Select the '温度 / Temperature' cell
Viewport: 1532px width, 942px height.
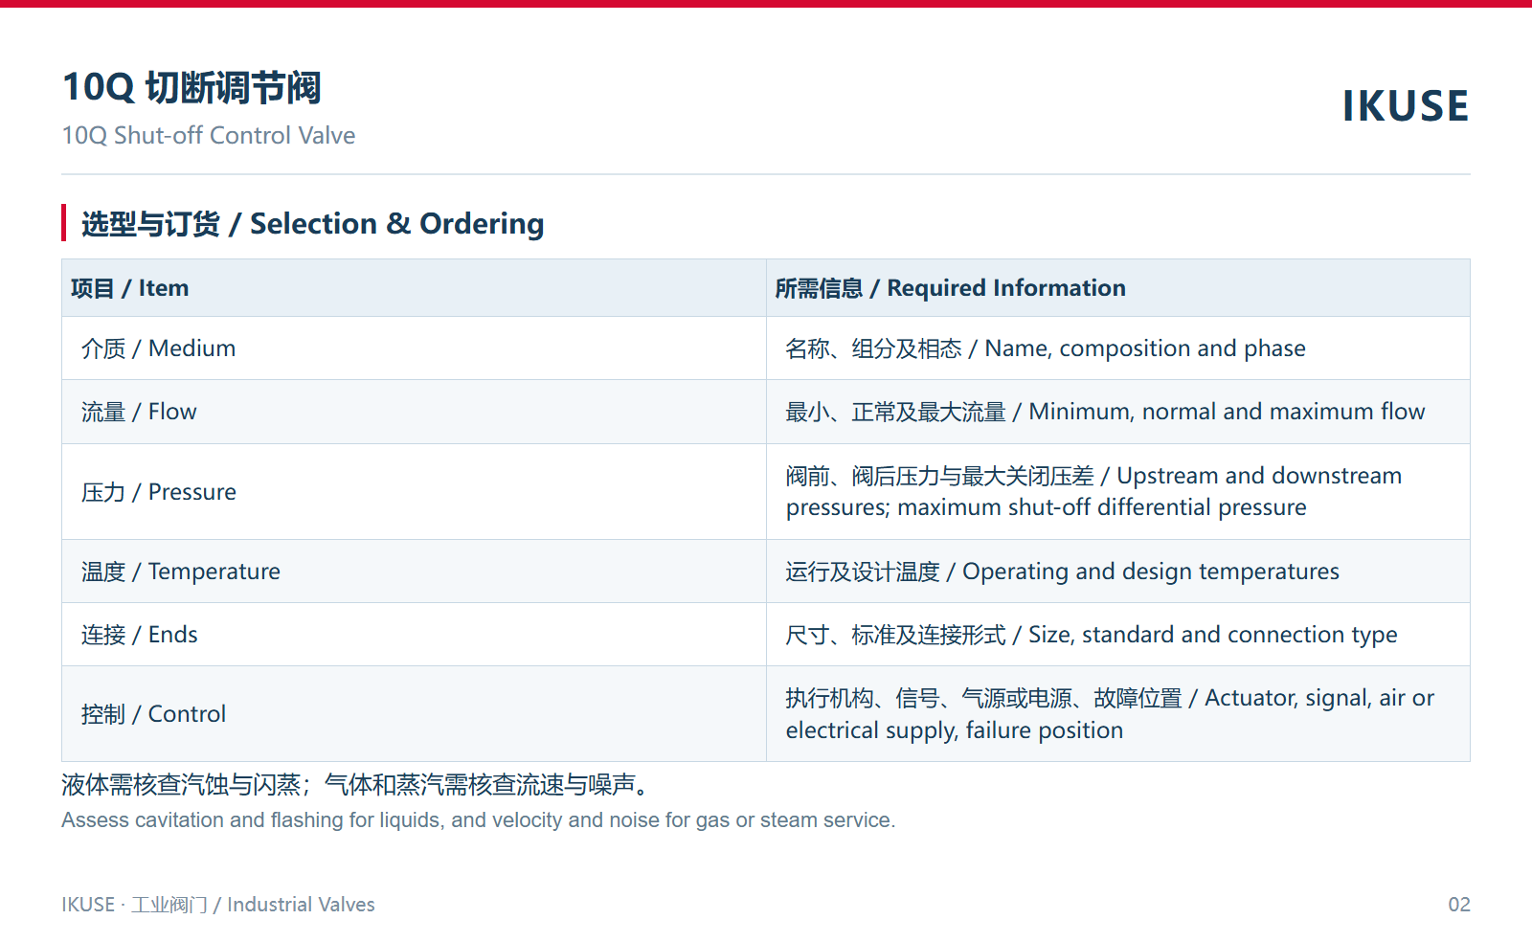point(414,572)
